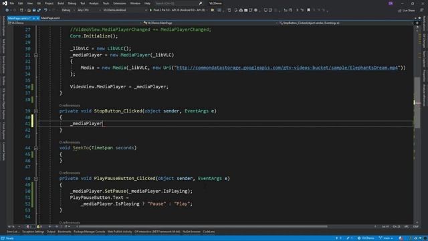Open the StopButton_Clicked member navigation dropdown
The image size is (428, 241).
click(346, 23)
